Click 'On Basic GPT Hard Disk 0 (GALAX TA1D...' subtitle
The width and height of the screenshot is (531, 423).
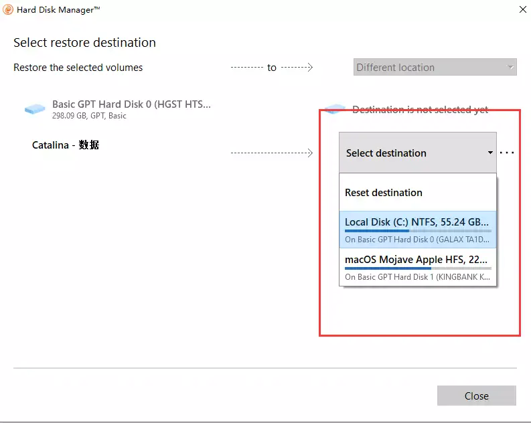[x=417, y=240]
